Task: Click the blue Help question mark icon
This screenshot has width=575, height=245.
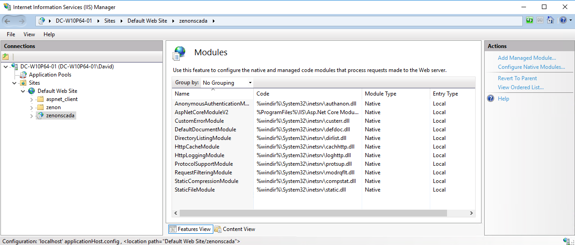Action: click(x=491, y=99)
